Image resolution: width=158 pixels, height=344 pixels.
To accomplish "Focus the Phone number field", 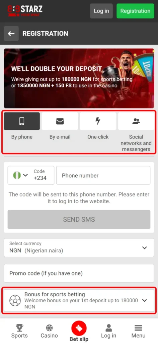I will tap(103, 175).
